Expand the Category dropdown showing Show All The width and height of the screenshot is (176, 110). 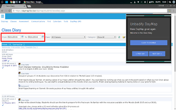point(106,37)
